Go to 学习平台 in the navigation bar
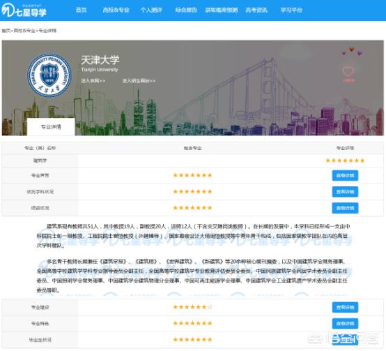Screen dimensions: 386x351 291,10
